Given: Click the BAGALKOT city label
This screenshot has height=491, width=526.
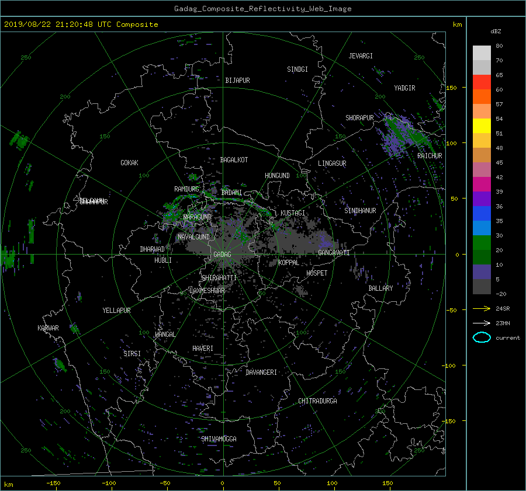Looking at the screenshot, I should 234,160.
